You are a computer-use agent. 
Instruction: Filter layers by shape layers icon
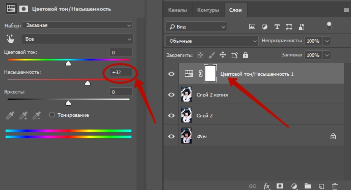click(289, 27)
